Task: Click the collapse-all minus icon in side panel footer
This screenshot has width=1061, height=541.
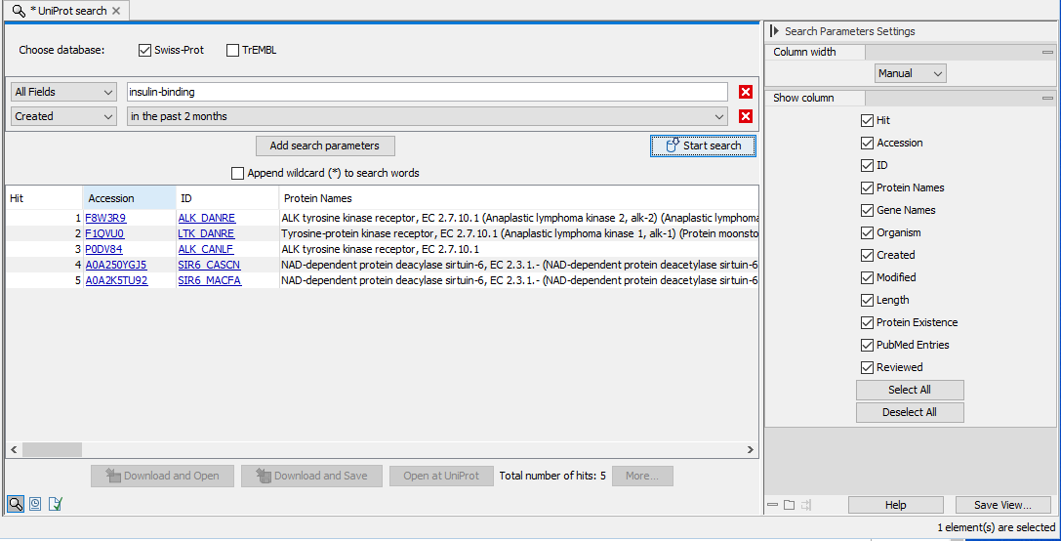Action: pos(772,505)
